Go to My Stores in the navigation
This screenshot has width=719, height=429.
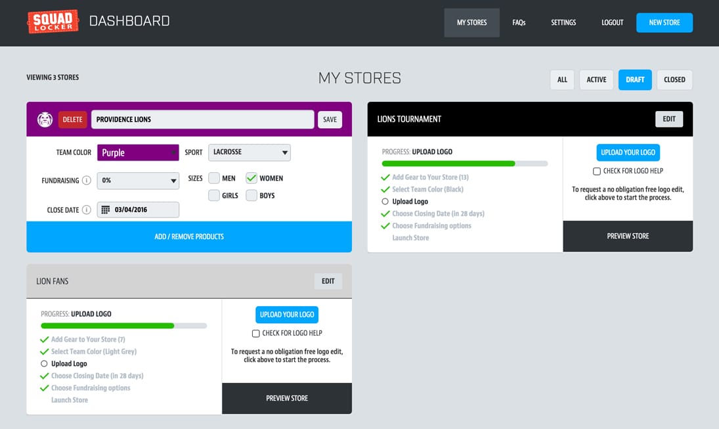[x=472, y=22]
